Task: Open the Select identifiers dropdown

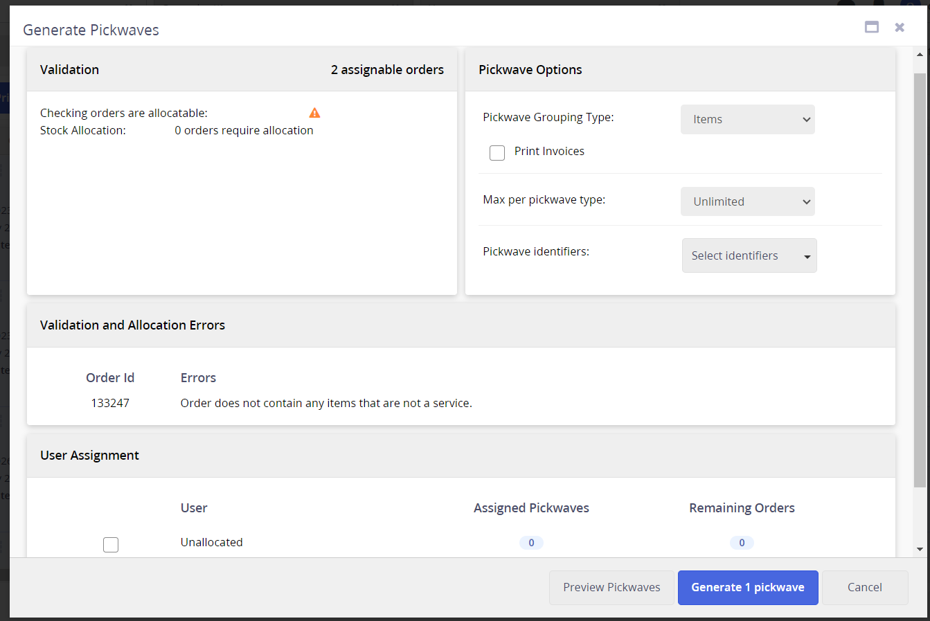Action: point(749,255)
